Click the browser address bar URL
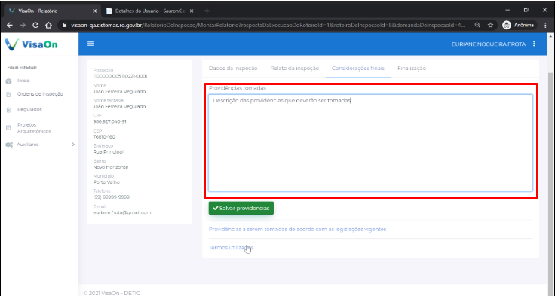 pos(268,25)
